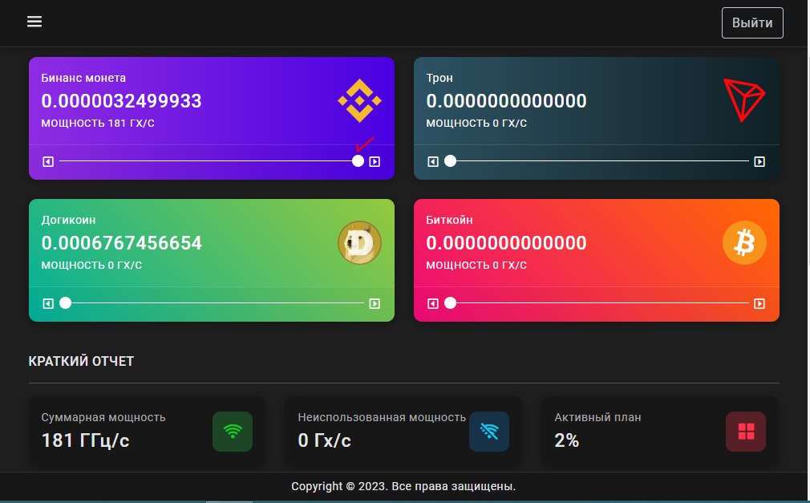The image size is (810, 503).
Task: Click the 2% active plan value
Action: 567,440
